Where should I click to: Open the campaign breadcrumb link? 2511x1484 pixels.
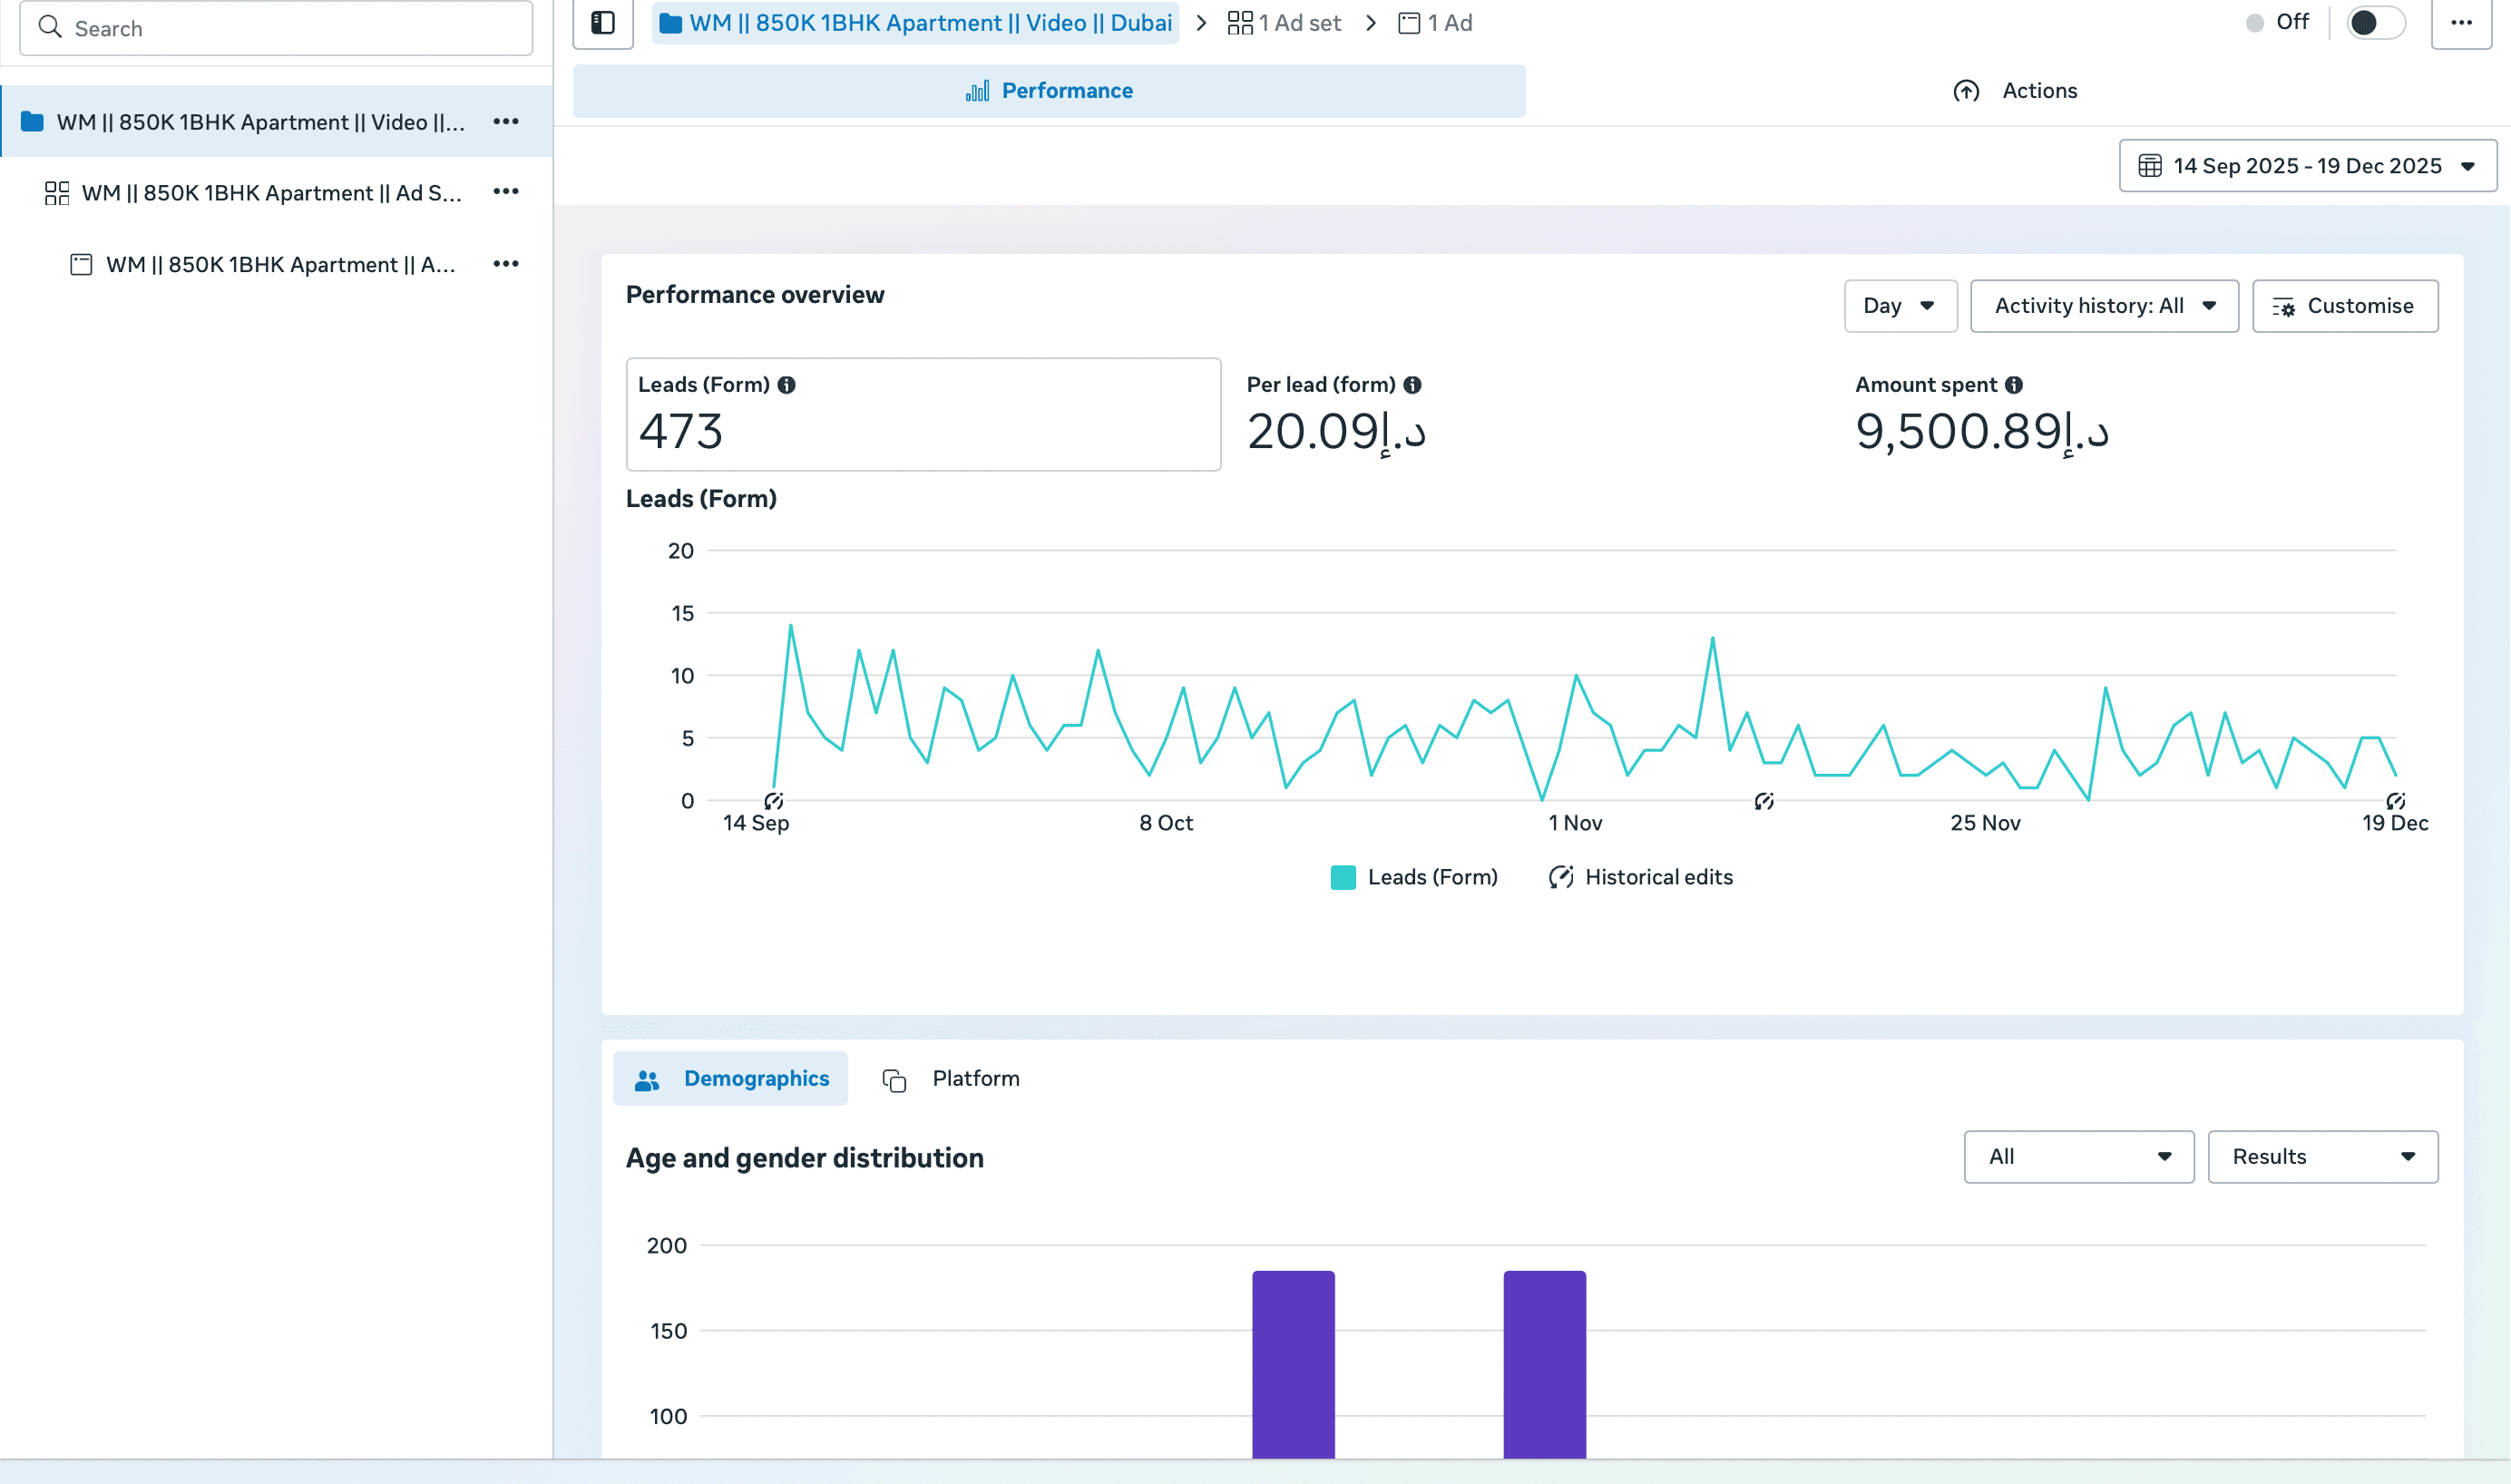(x=915, y=23)
